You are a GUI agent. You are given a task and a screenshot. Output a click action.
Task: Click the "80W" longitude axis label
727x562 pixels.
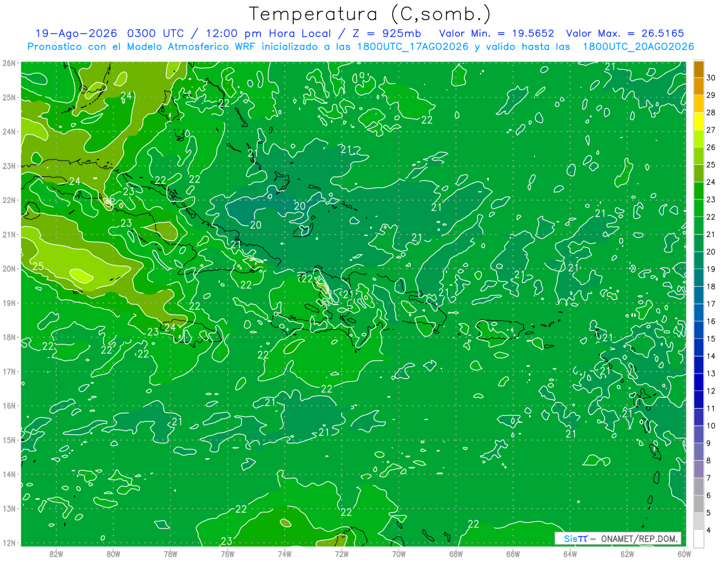113,554
